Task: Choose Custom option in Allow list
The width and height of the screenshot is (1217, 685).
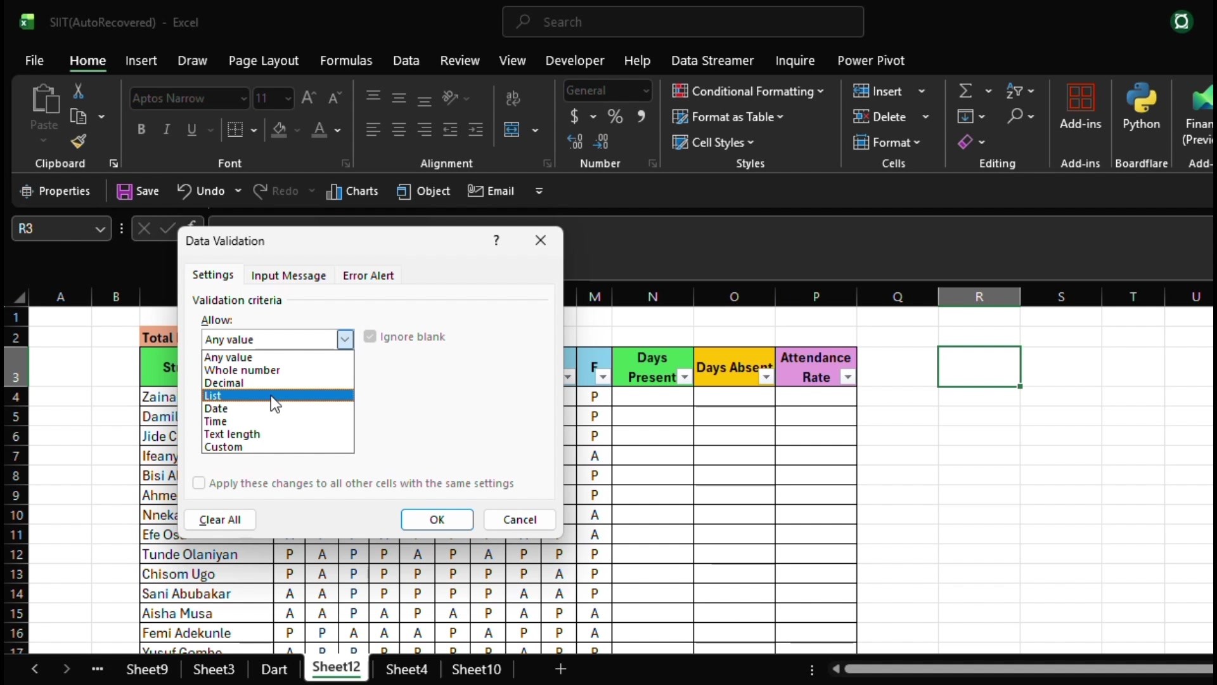Action: [x=278, y=447]
